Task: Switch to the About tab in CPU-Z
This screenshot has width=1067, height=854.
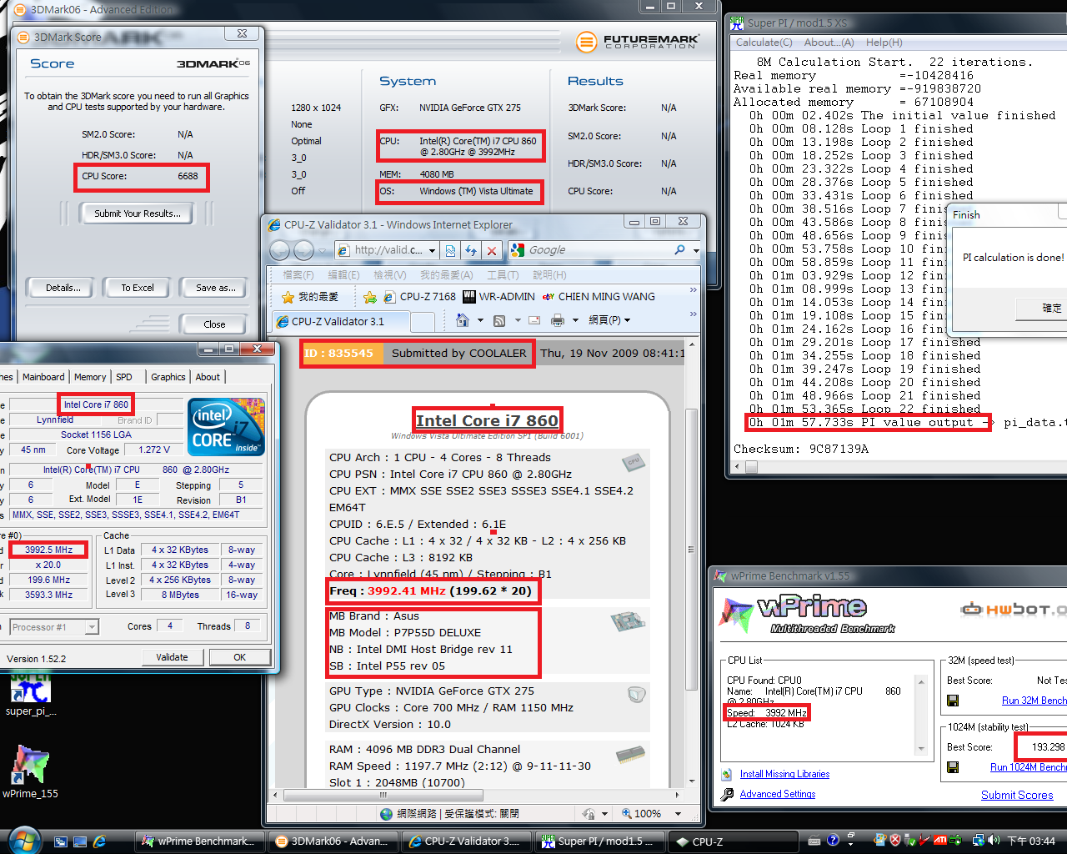Action: coord(208,377)
